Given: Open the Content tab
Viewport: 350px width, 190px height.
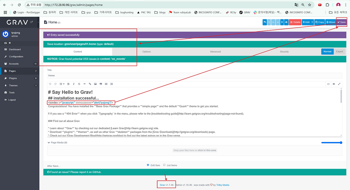Looking at the screenshot, I should [78, 52].
